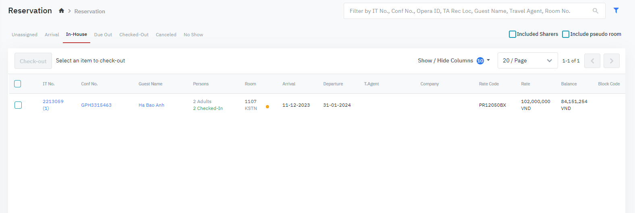Open IT No. 2213059 link
This screenshot has height=213, width=635.
tap(53, 101)
